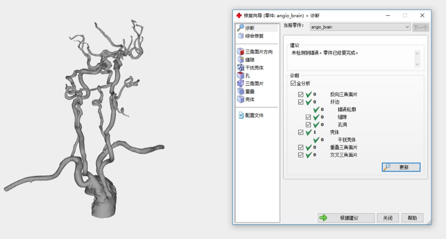
Task: Uncheck the 全分析 checkbox
Action: pos(294,83)
